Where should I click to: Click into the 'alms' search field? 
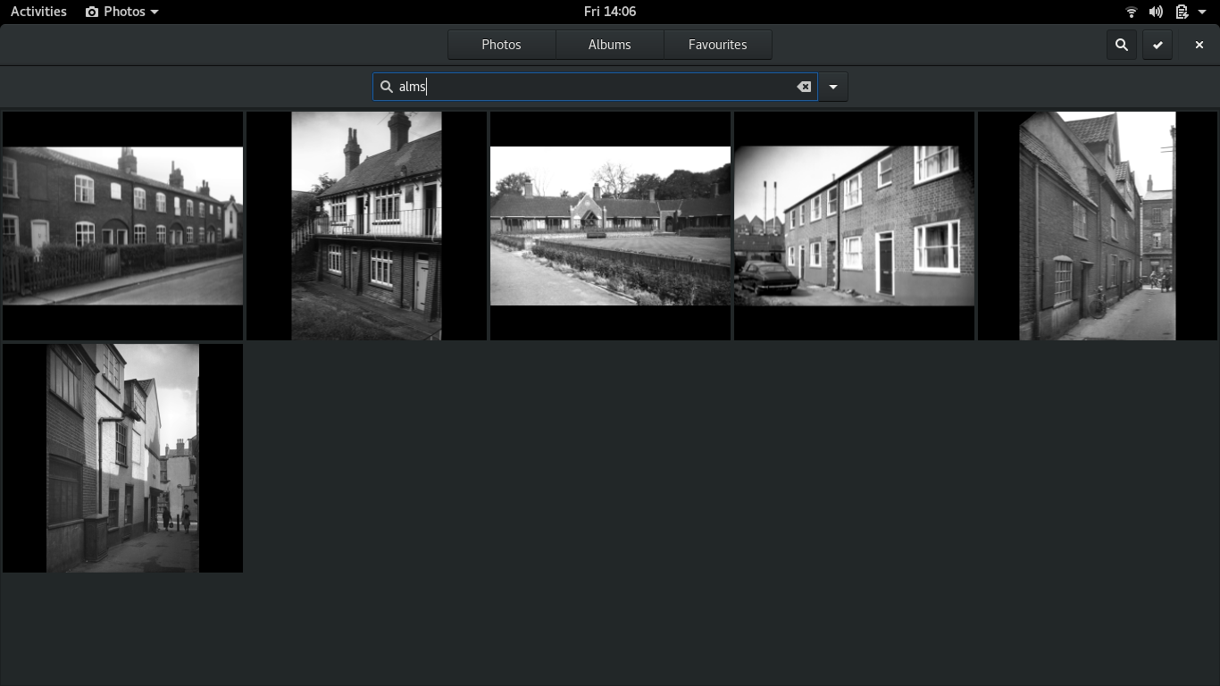click(x=595, y=87)
